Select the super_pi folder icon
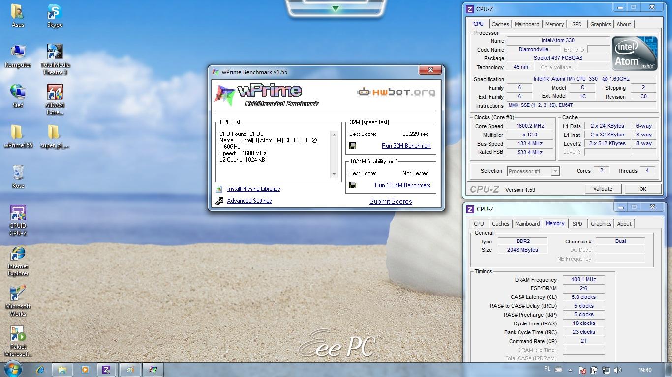The image size is (672, 377). [55, 136]
